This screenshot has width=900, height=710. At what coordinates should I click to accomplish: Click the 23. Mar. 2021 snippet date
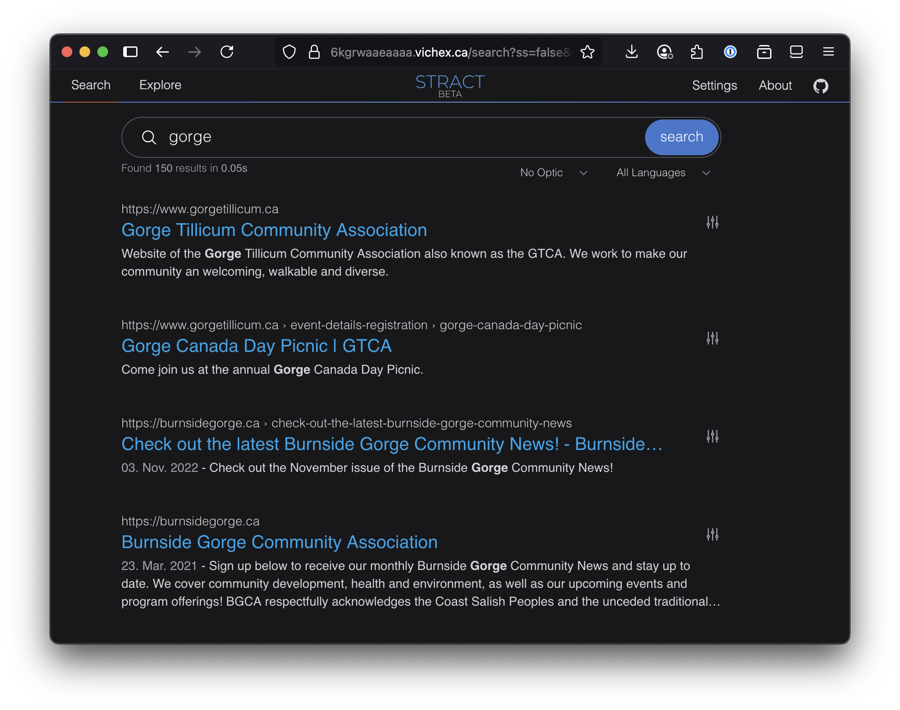pyautogui.click(x=159, y=566)
